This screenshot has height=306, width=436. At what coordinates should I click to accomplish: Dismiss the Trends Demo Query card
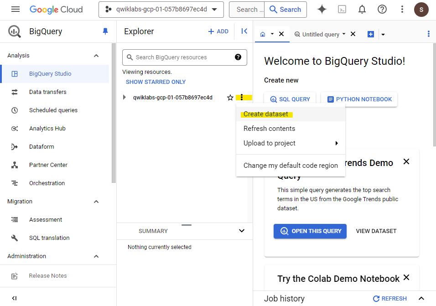tap(406, 161)
